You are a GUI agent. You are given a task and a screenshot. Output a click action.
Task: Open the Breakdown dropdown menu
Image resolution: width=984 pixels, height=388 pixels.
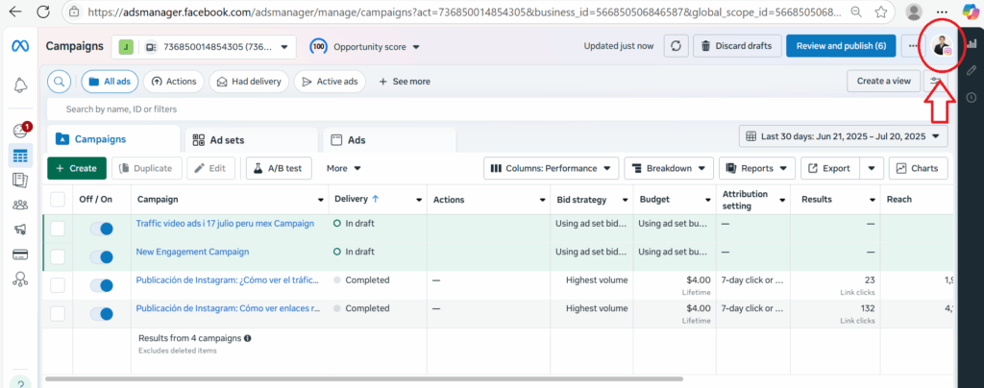[668, 168]
